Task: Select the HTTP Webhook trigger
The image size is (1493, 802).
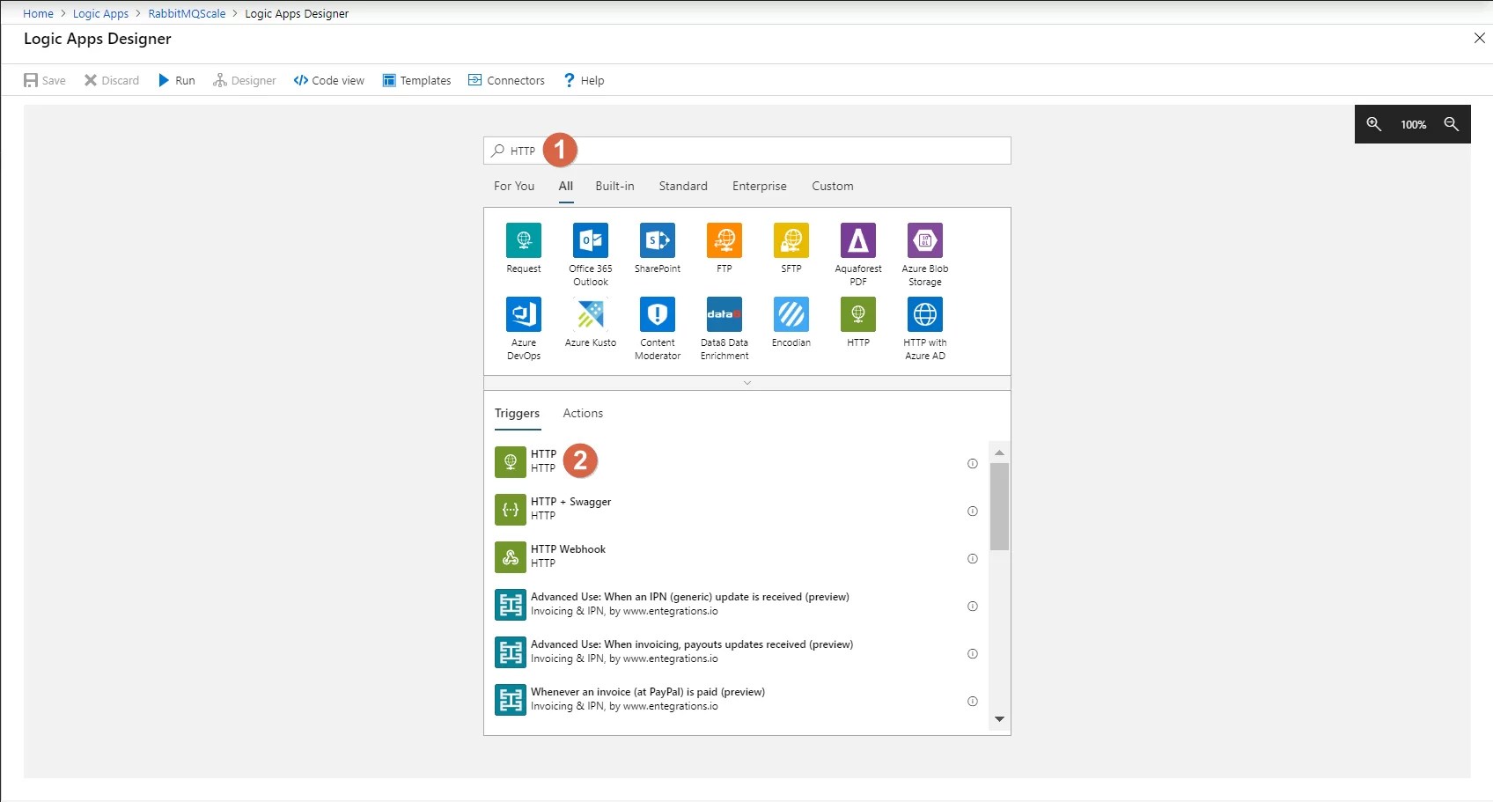Action: 736,556
